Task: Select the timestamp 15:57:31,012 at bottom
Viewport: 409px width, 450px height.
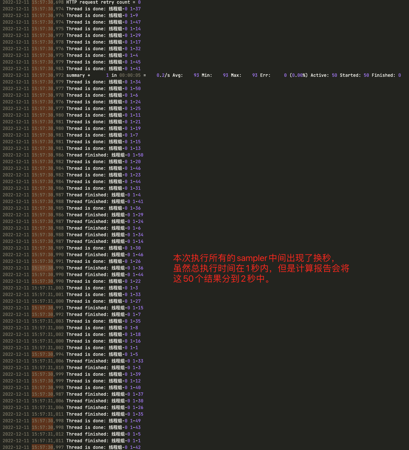Action: pyautogui.click(x=48, y=434)
